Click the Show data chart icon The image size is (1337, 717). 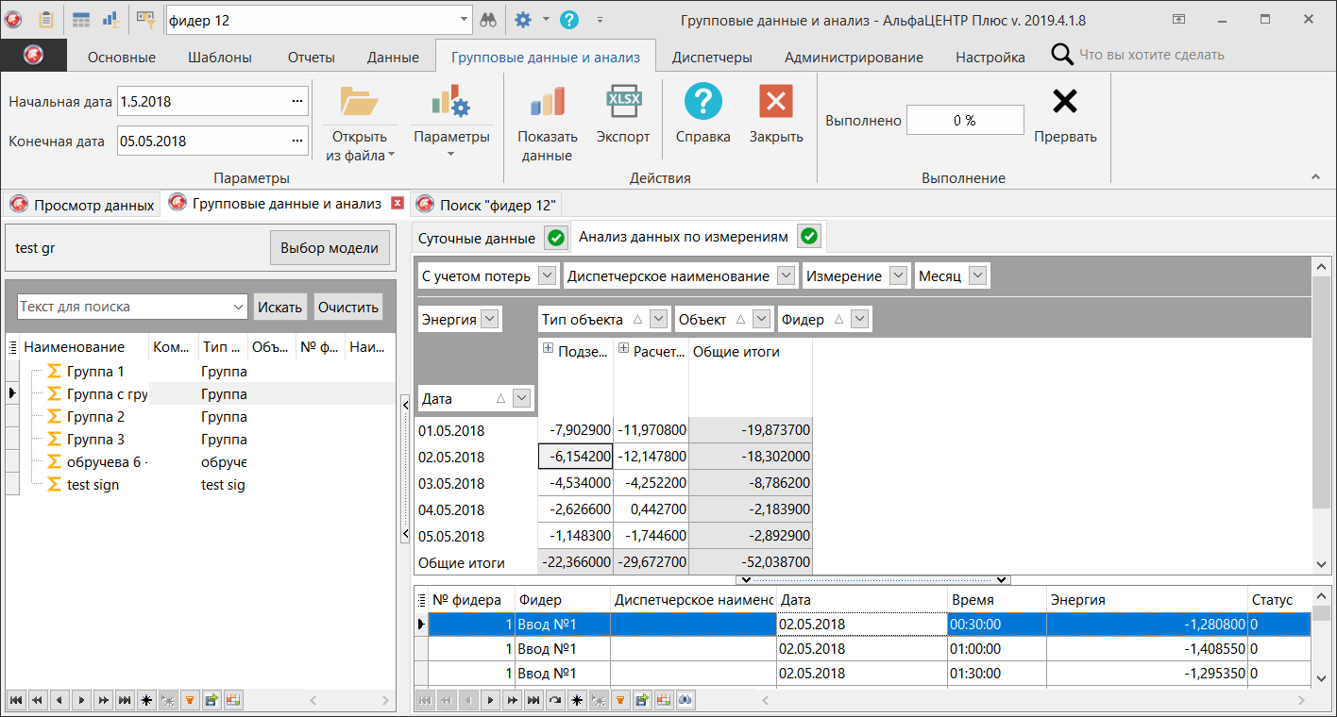[x=547, y=102]
